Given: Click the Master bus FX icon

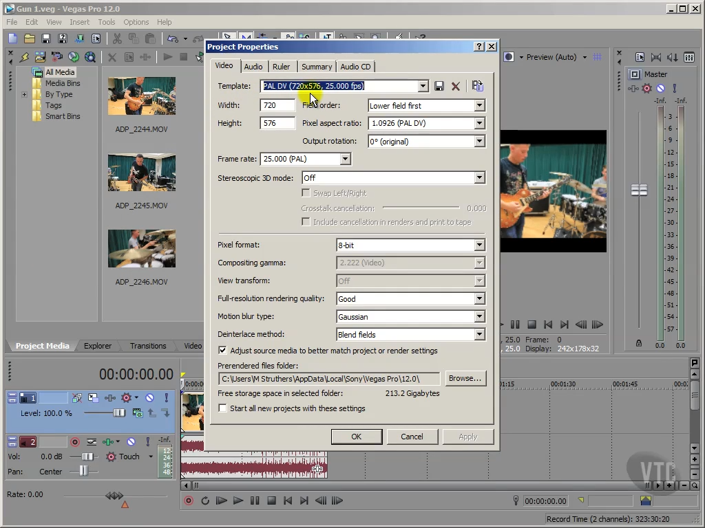Looking at the screenshot, I should (x=633, y=89).
